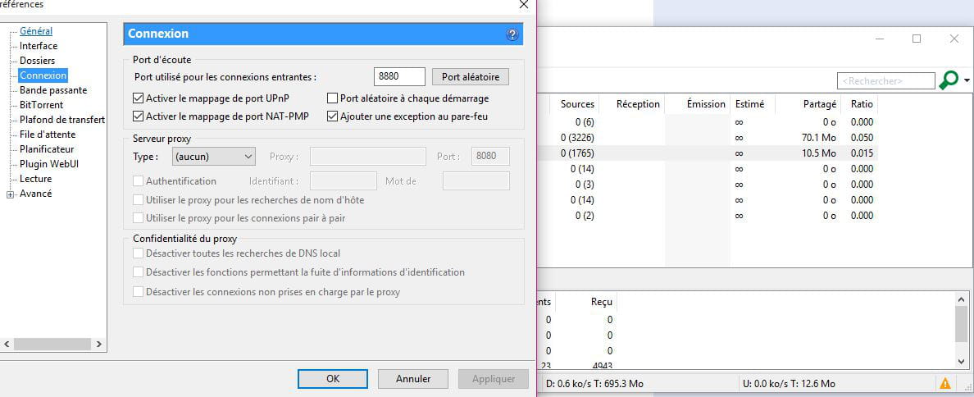The image size is (974, 397).
Task: Uncheck Ajouter une exception au pare-feu
Action: (x=332, y=116)
